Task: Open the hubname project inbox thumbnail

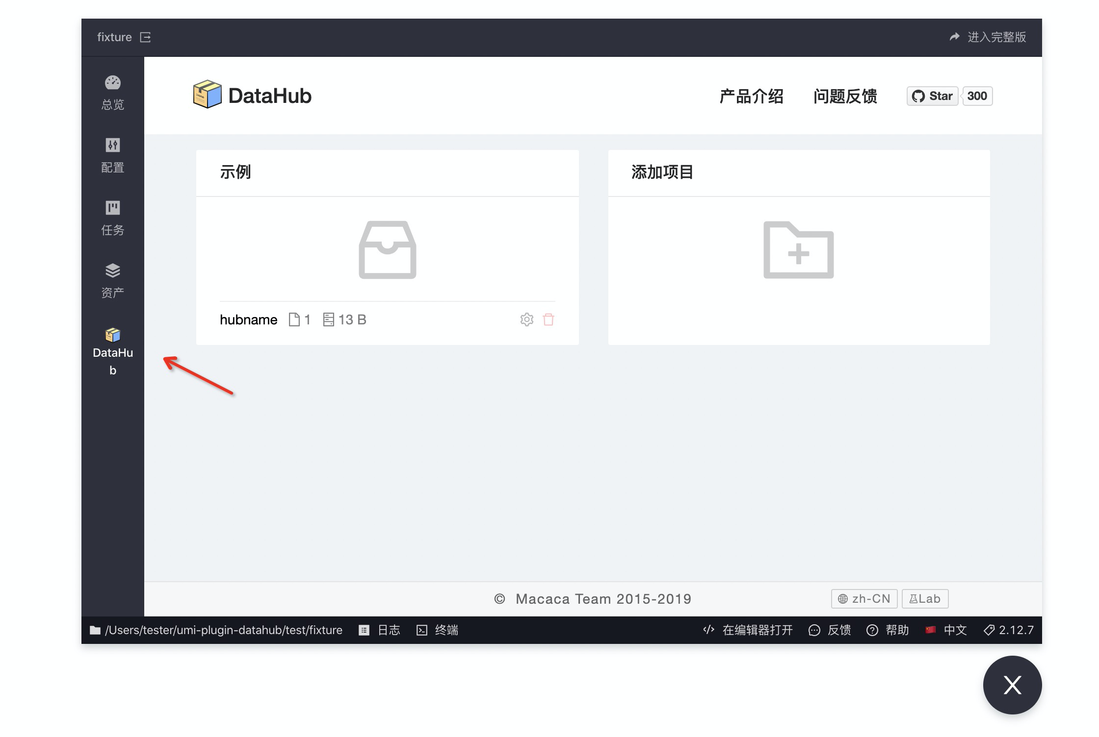Action: pyautogui.click(x=387, y=250)
